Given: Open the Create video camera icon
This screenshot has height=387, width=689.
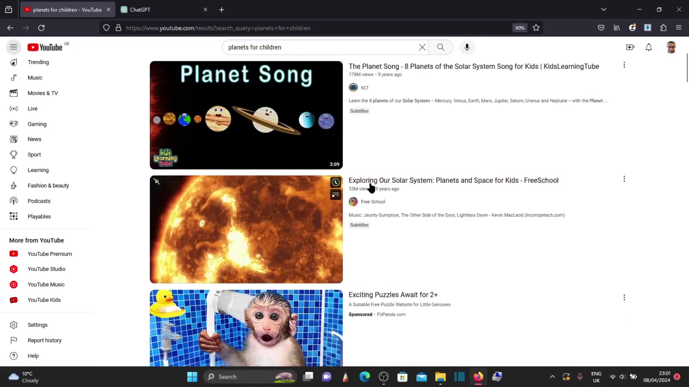Looking at the screenshot, I should point(630,47).
